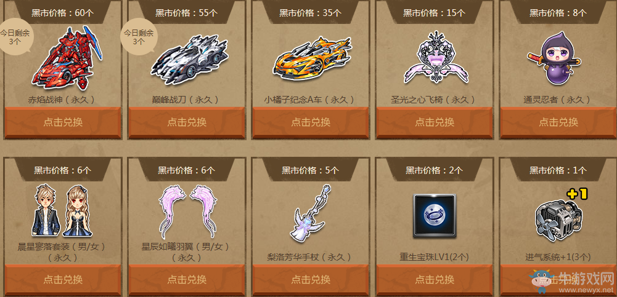Click the 今日剩余3个 bubble on 赤焰战神
This screenshot has height=297, width=617.
[15, 38]
